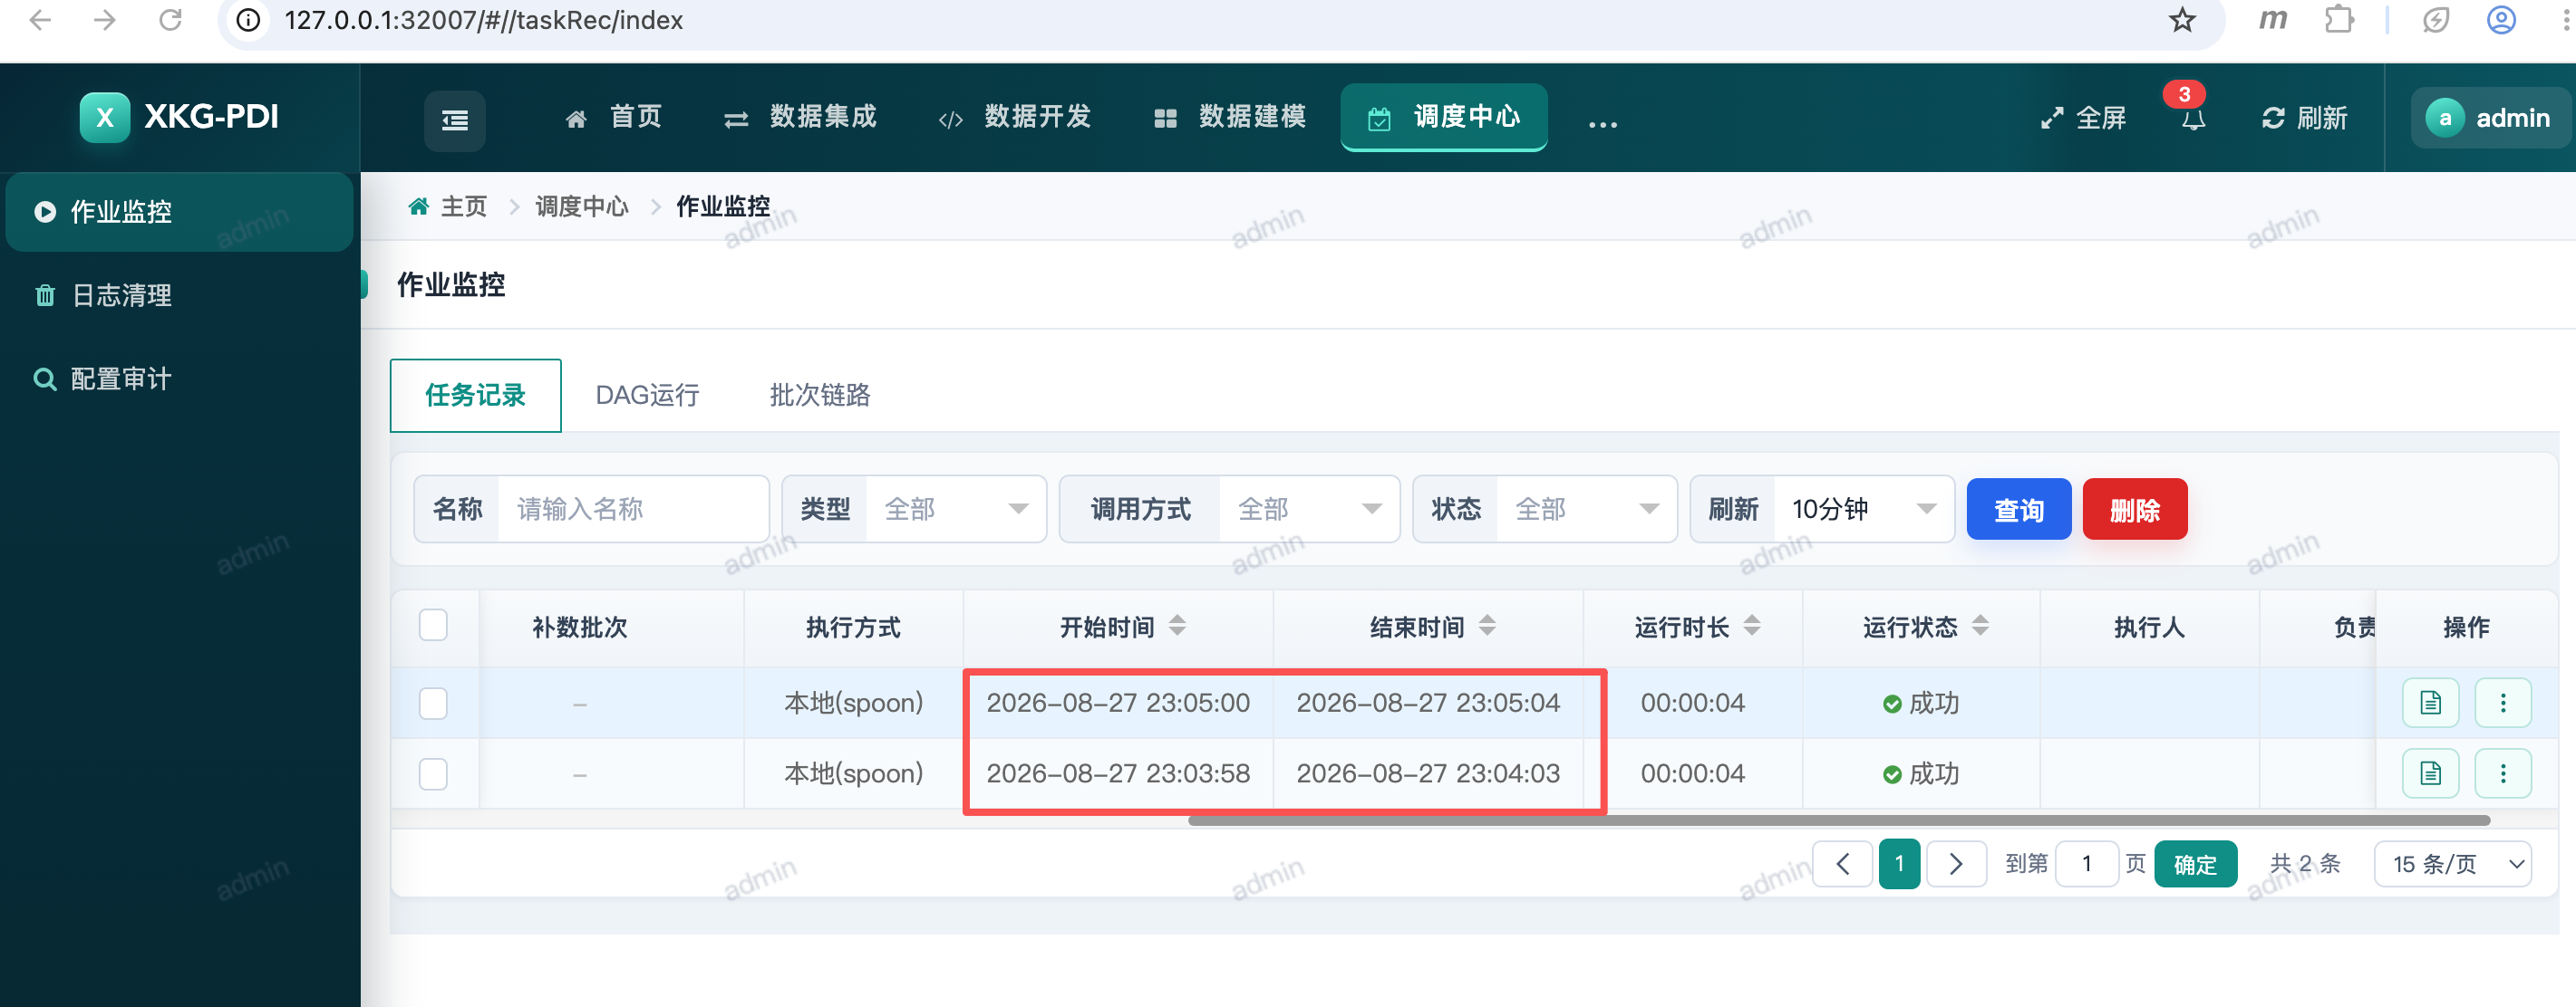Image resolution: width=2576 pixels, height=1007 pixels.
Task: Click the 全屏 fullscreen button
Action: pos(2084,118)
